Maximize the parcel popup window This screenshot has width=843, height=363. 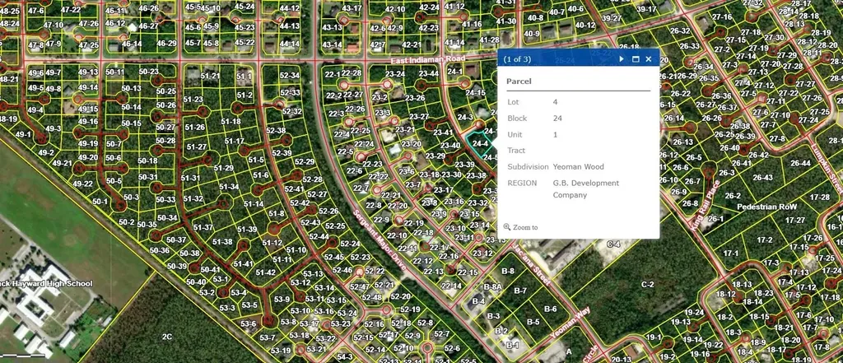[x=636, y=59]
